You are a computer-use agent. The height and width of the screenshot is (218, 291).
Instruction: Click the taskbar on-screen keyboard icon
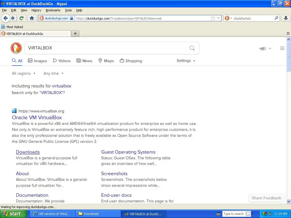[218, 214]
